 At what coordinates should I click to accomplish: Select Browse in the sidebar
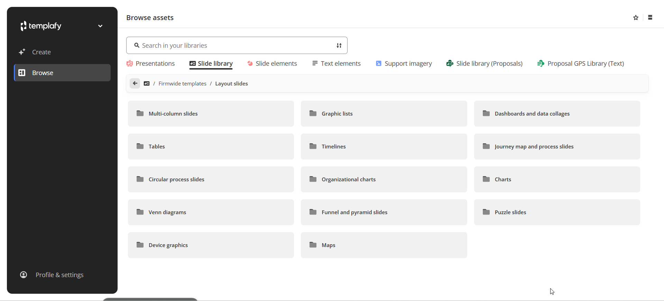pos(62,73)
